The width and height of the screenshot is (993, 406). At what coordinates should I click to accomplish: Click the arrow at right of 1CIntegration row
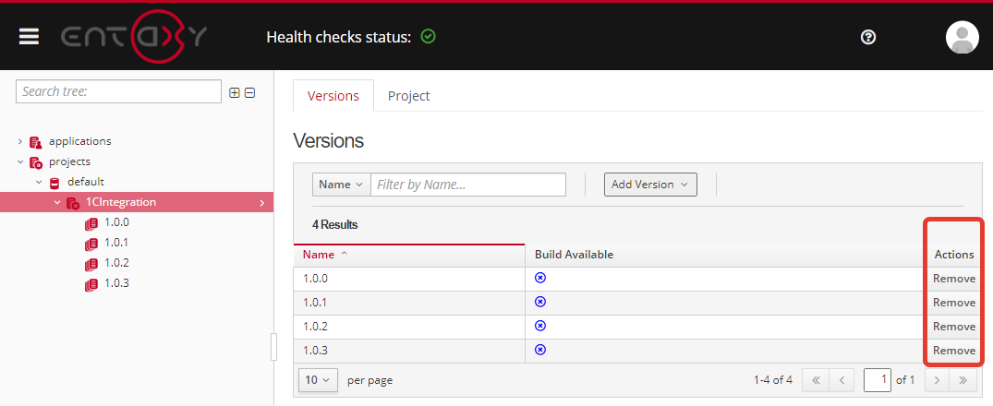point(262,203)
